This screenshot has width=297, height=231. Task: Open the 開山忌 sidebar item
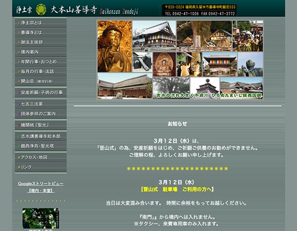(x=41, y=81)
